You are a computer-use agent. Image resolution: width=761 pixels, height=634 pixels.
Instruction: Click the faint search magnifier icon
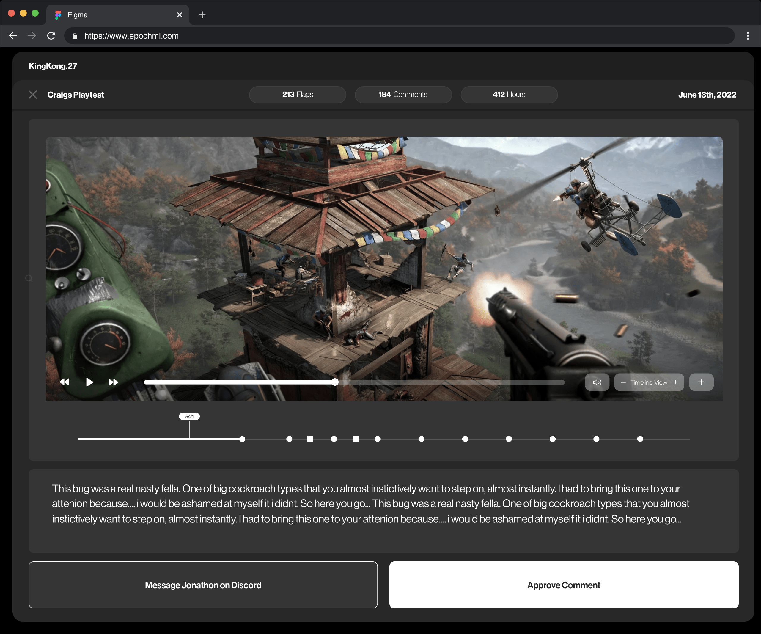[29, 278]
